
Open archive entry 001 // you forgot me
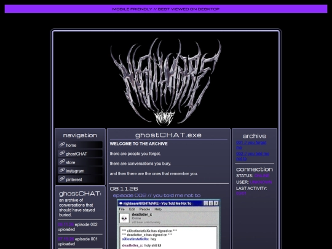(251, 145)
